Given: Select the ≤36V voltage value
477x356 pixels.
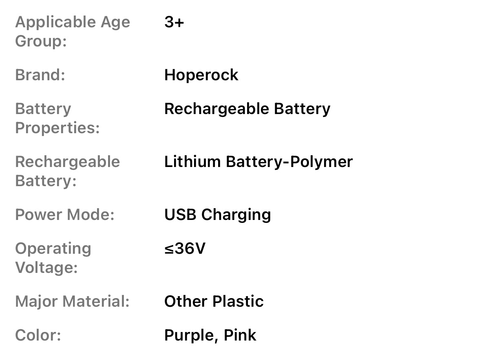Looking at the screenshot, I should [185, 248].
